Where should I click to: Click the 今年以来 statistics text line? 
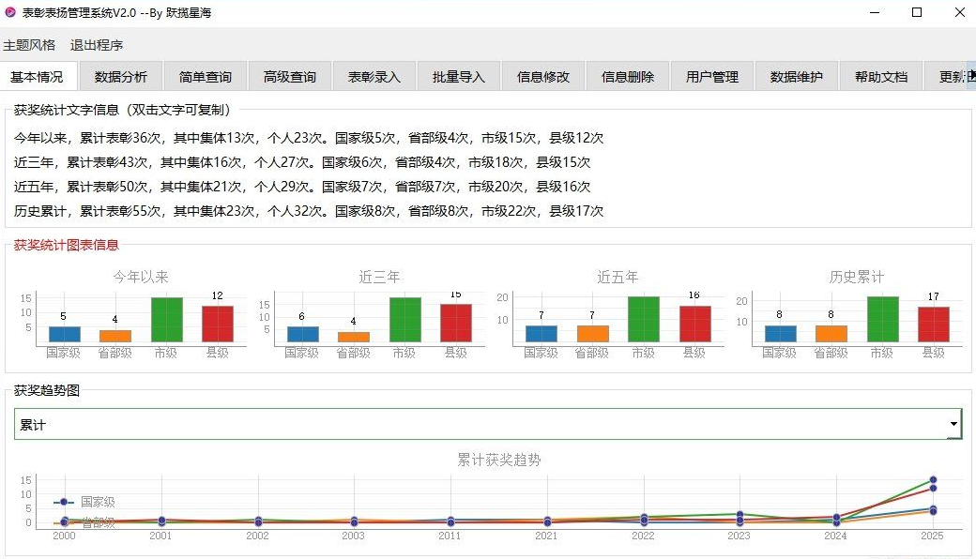click(309, 138)
